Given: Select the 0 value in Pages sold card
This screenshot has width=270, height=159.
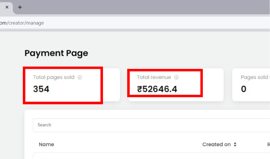Looking at the screenshot, I should tap(244, 89).
